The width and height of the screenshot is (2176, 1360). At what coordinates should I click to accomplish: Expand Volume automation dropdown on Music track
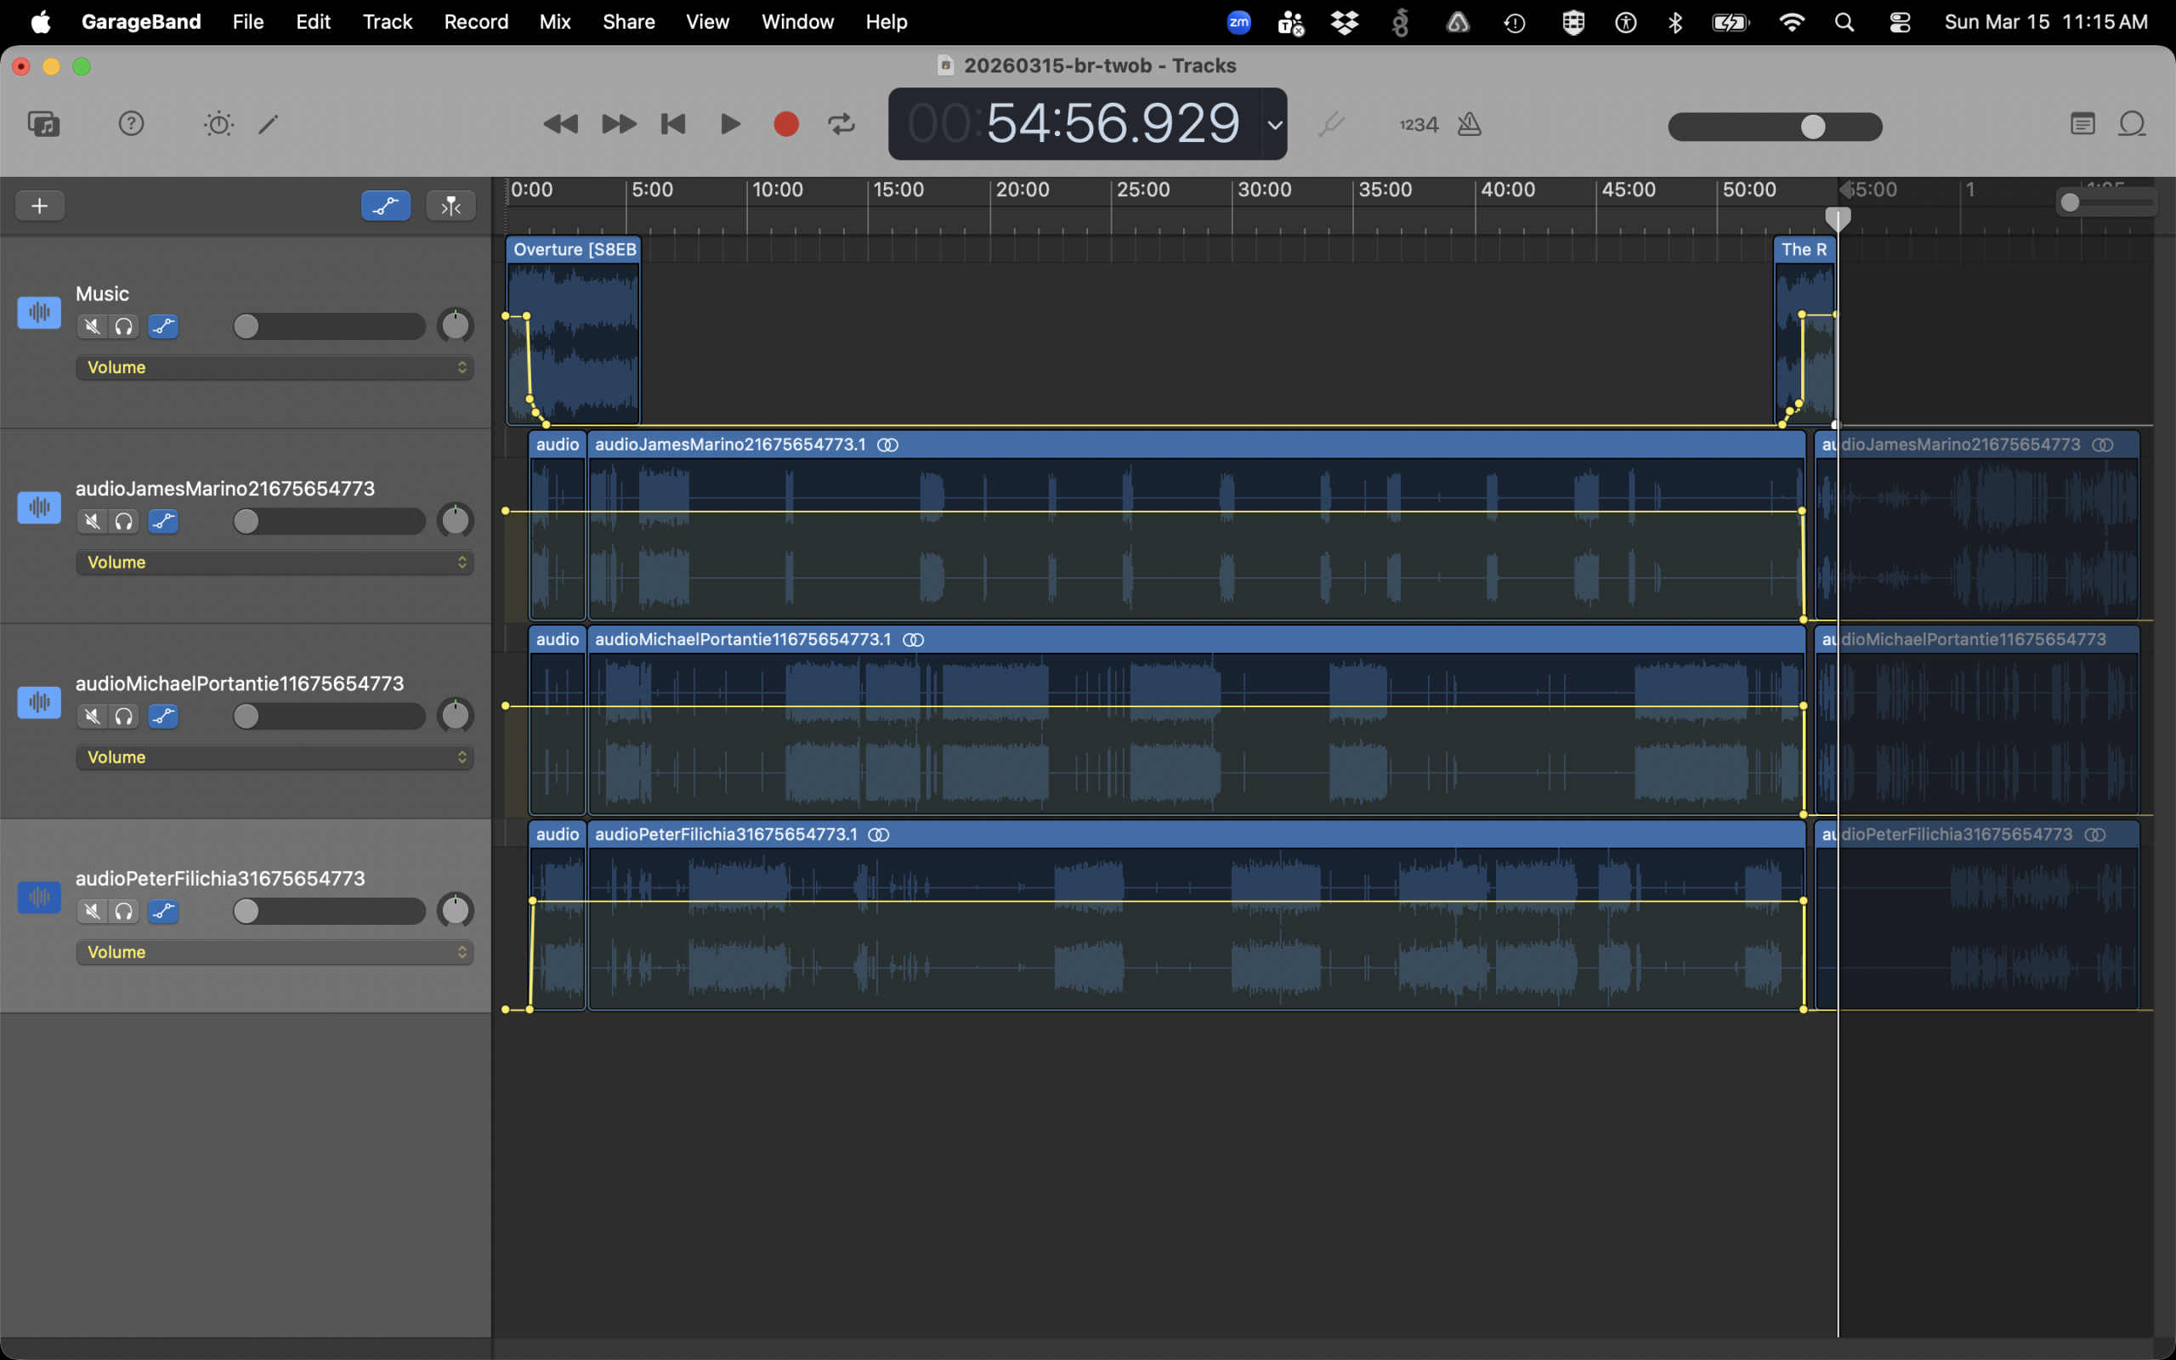(x=275, y=367)
